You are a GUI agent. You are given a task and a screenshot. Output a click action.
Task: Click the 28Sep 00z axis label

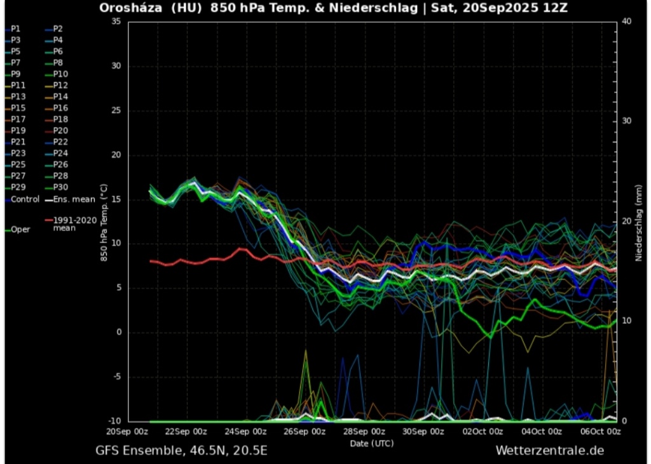[364, 432]
